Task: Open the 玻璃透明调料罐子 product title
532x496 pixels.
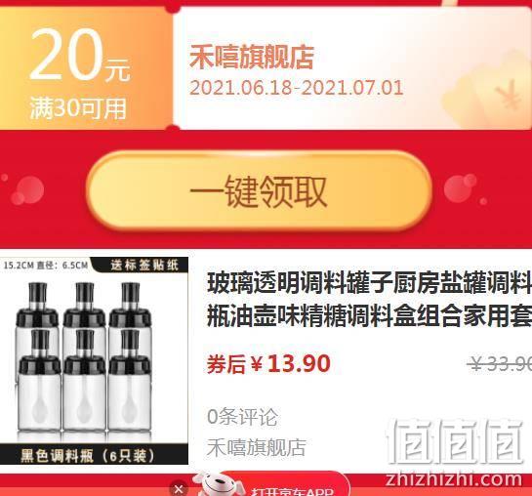Action: point(369,300)
